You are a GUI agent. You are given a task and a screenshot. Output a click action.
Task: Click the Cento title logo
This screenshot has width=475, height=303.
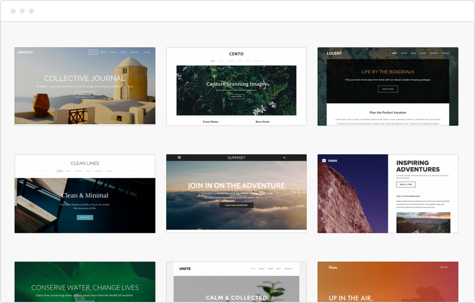pos(236,54)
